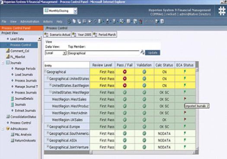Click ECA Status flag for Geographical row
Screen dimensions: 227x159
point(185,71)
